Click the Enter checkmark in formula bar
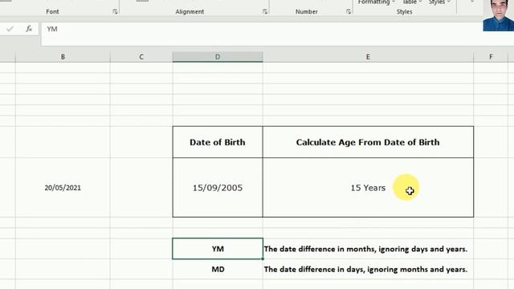This screenshot has width=514, height=289. click(x=10, y=29)
